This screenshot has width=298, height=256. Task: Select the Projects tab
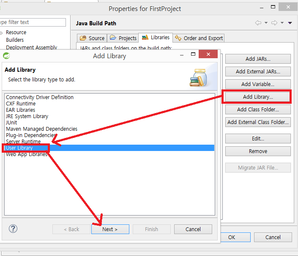123,38
